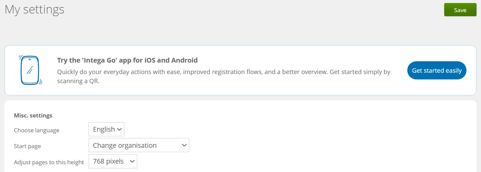Save the settings with the green Save button

pos(460,10)
